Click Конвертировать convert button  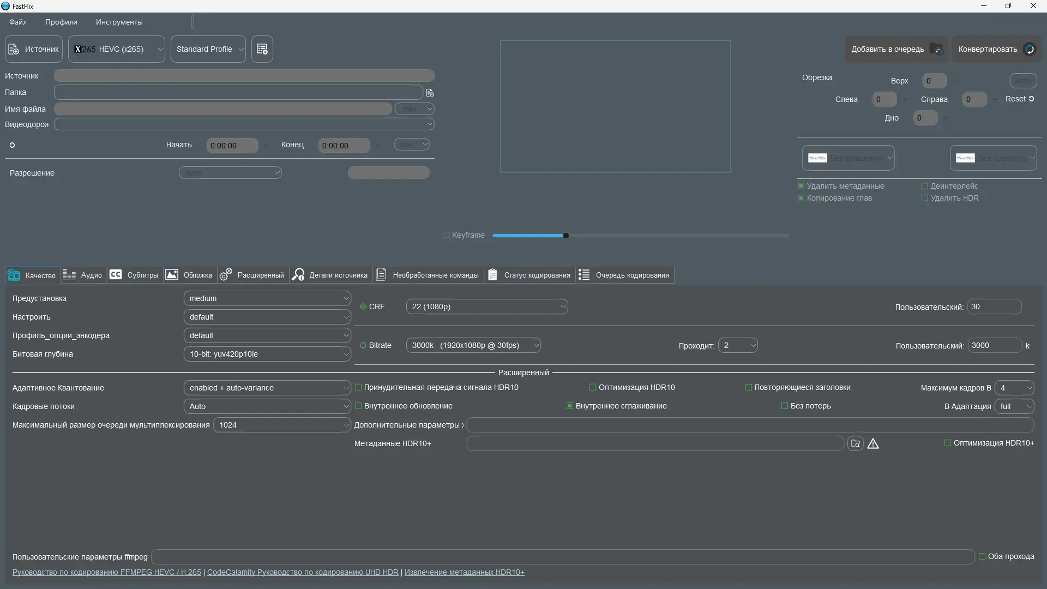tap(996, 49)
